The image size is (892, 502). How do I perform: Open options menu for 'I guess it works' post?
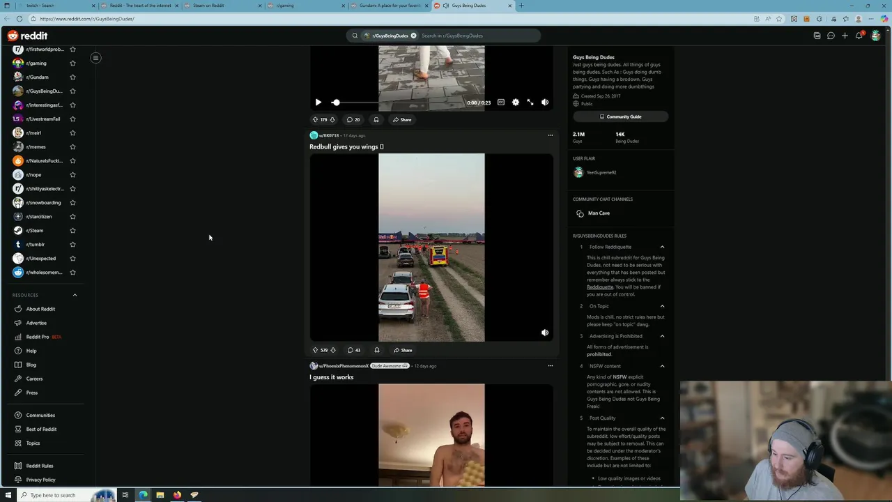point(550,365)
